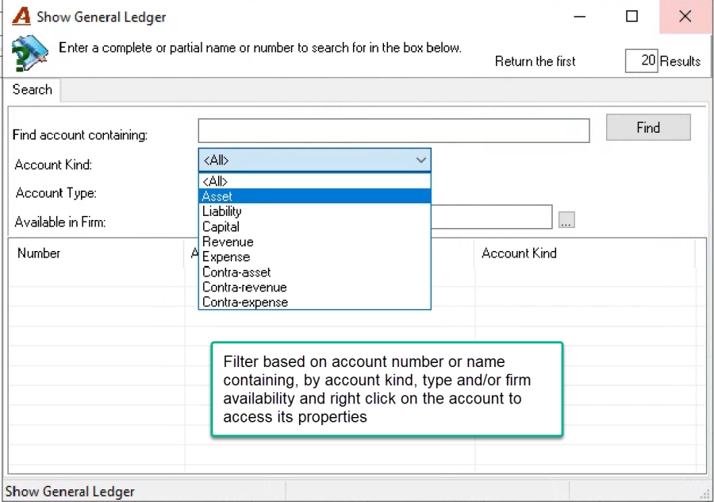Select Contra-expense account kind option
The width and height of the screenshot is (714, 502).
tap(315, 302)
